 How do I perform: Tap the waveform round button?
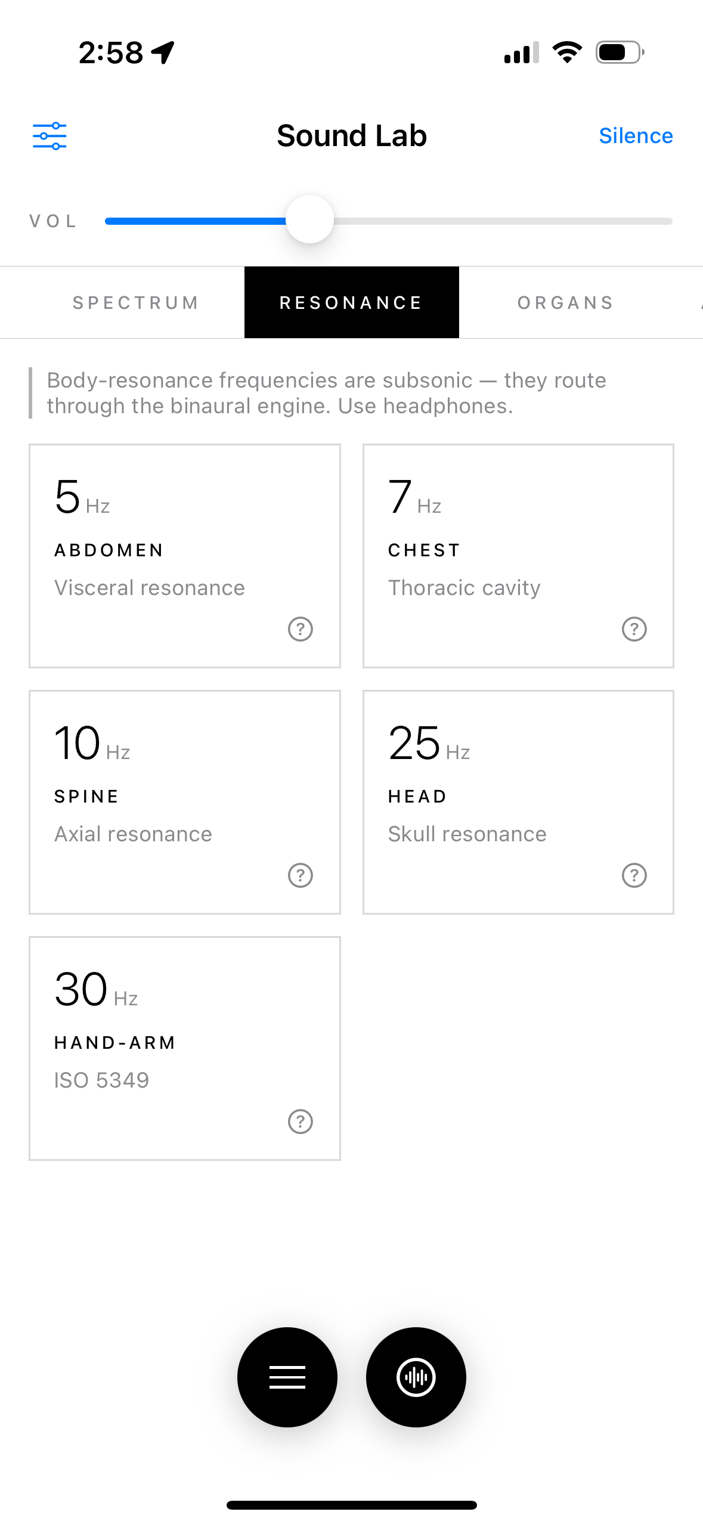tap(416, 1377)
